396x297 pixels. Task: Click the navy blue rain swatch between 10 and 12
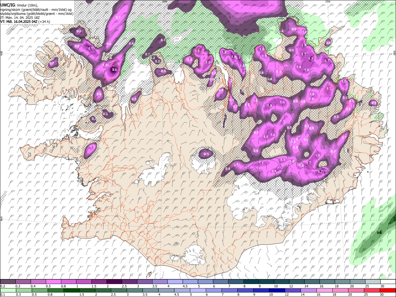pos(276,290)
